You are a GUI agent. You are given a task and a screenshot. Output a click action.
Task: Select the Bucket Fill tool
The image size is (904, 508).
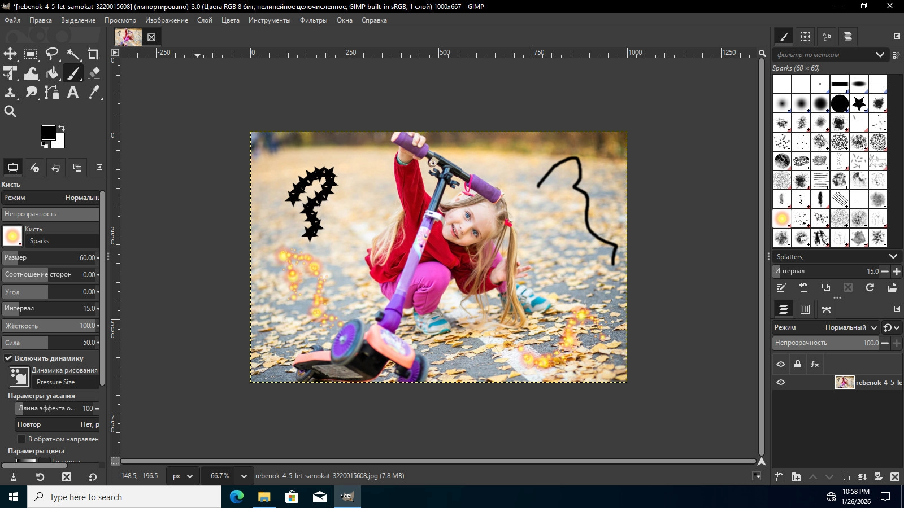tap(52, 73)
